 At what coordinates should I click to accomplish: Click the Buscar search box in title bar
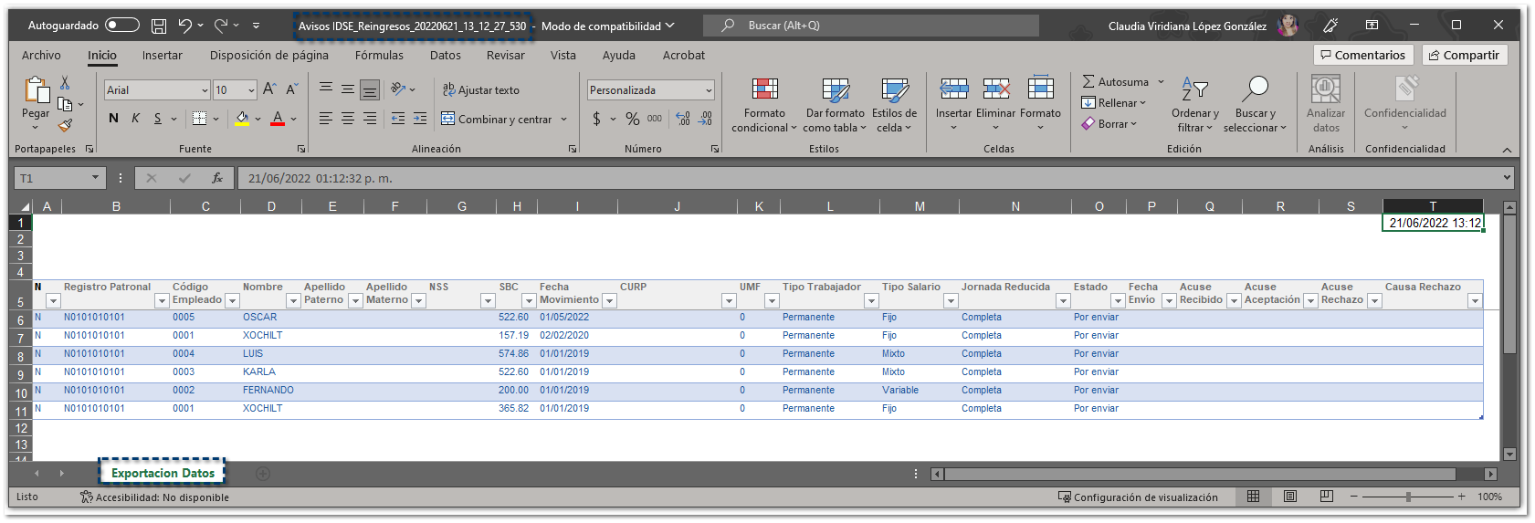click(877, 26)
